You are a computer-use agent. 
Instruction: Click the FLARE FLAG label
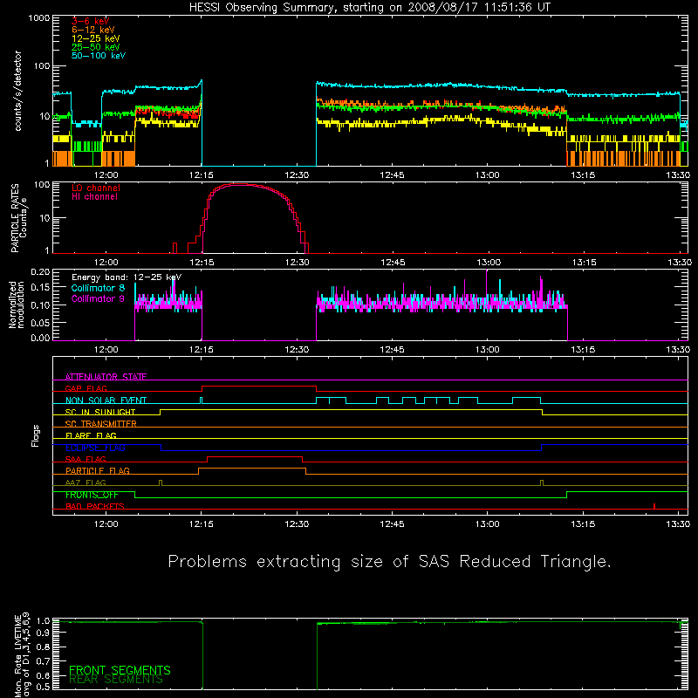[91, 435]
